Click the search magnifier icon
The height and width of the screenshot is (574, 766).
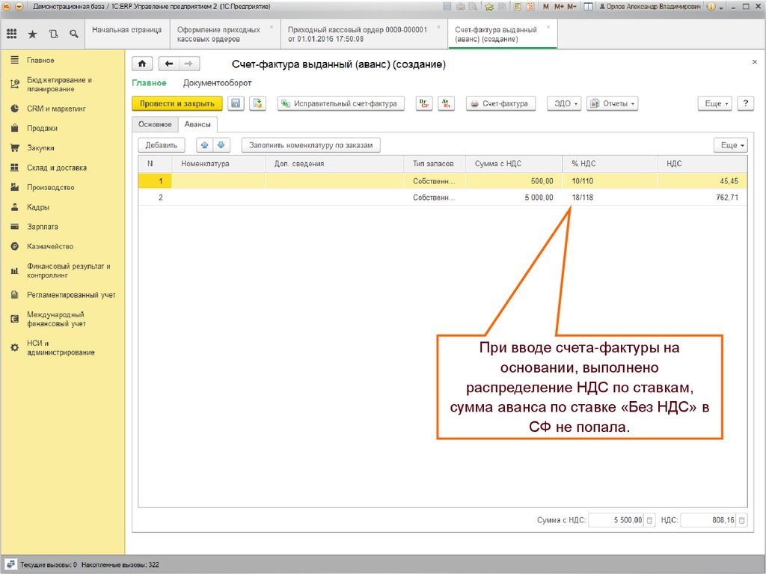point(73,34)
